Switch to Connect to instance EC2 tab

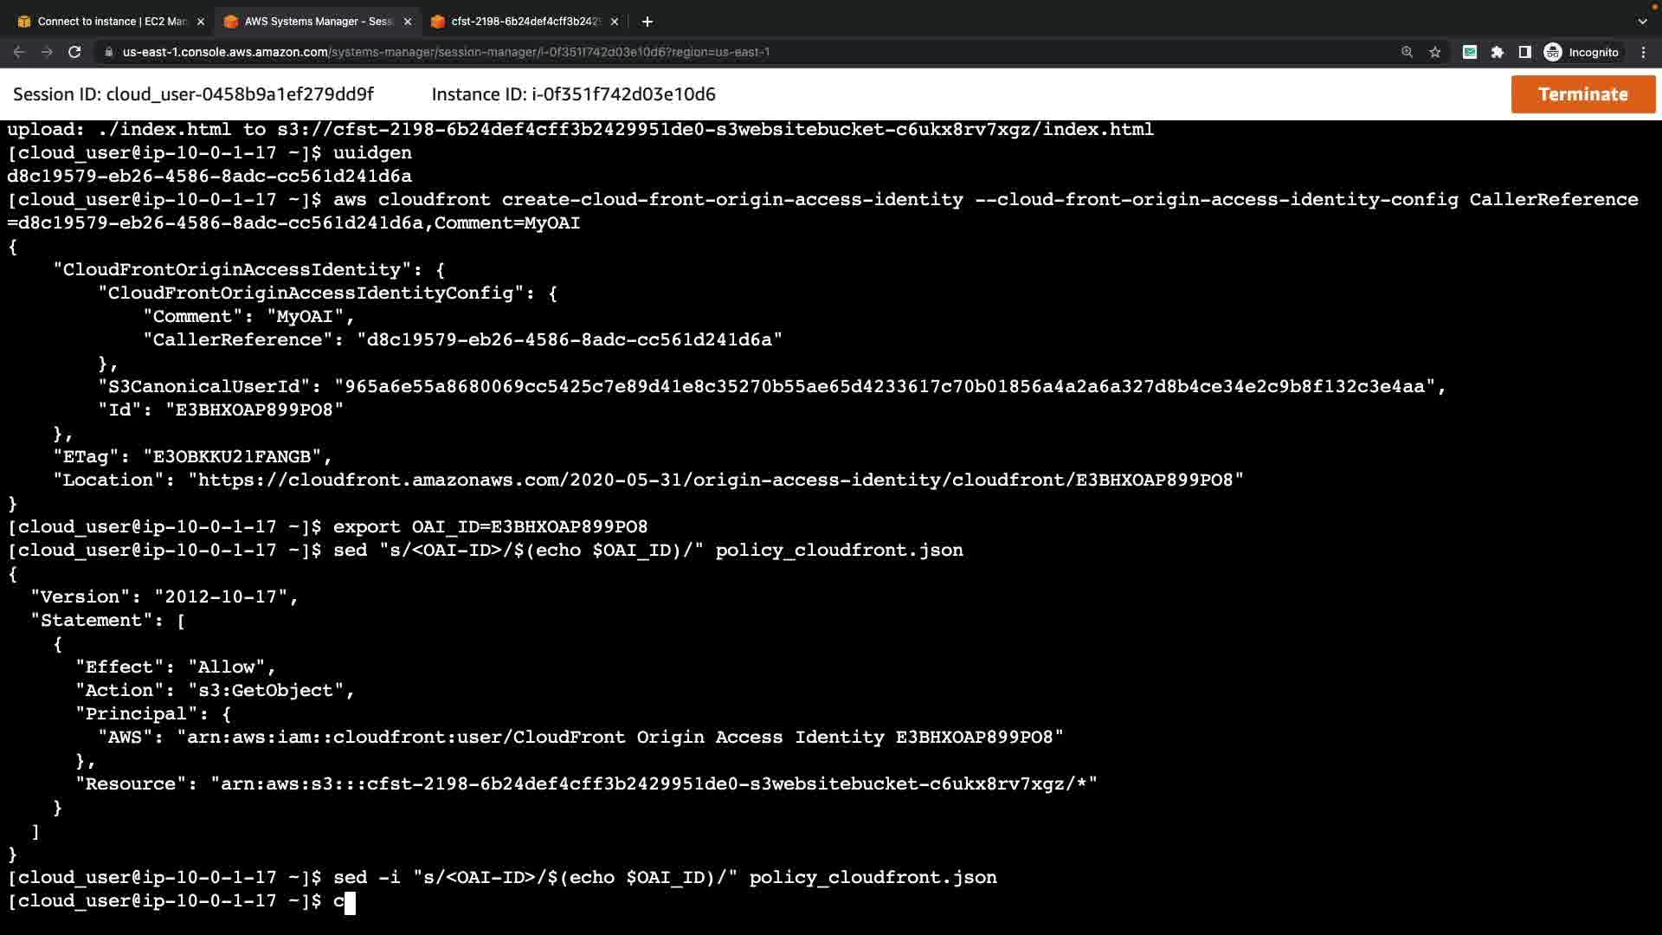click(111, 22)
